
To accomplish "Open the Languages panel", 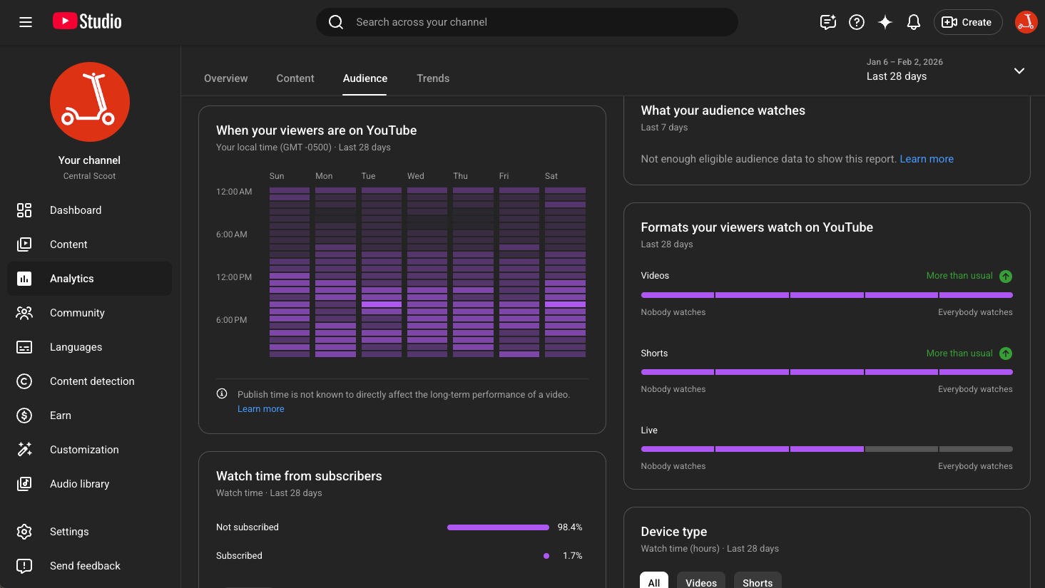I will pyautogui.click(x=75, y=346).
